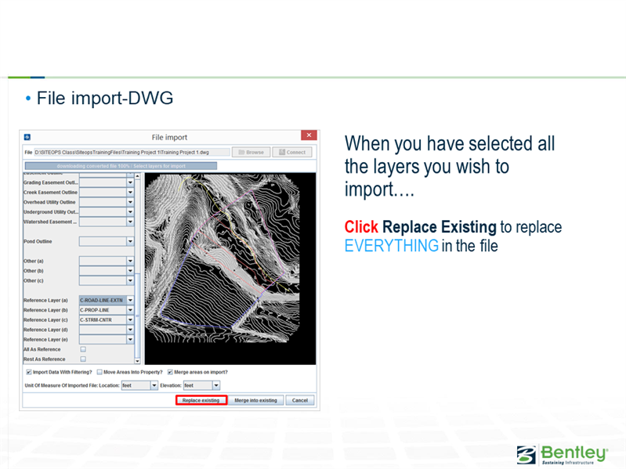
Task: Open Reference Layer (a) C-ROAD-LINE-EXTN dropdown
Action: tap(130, 301)
